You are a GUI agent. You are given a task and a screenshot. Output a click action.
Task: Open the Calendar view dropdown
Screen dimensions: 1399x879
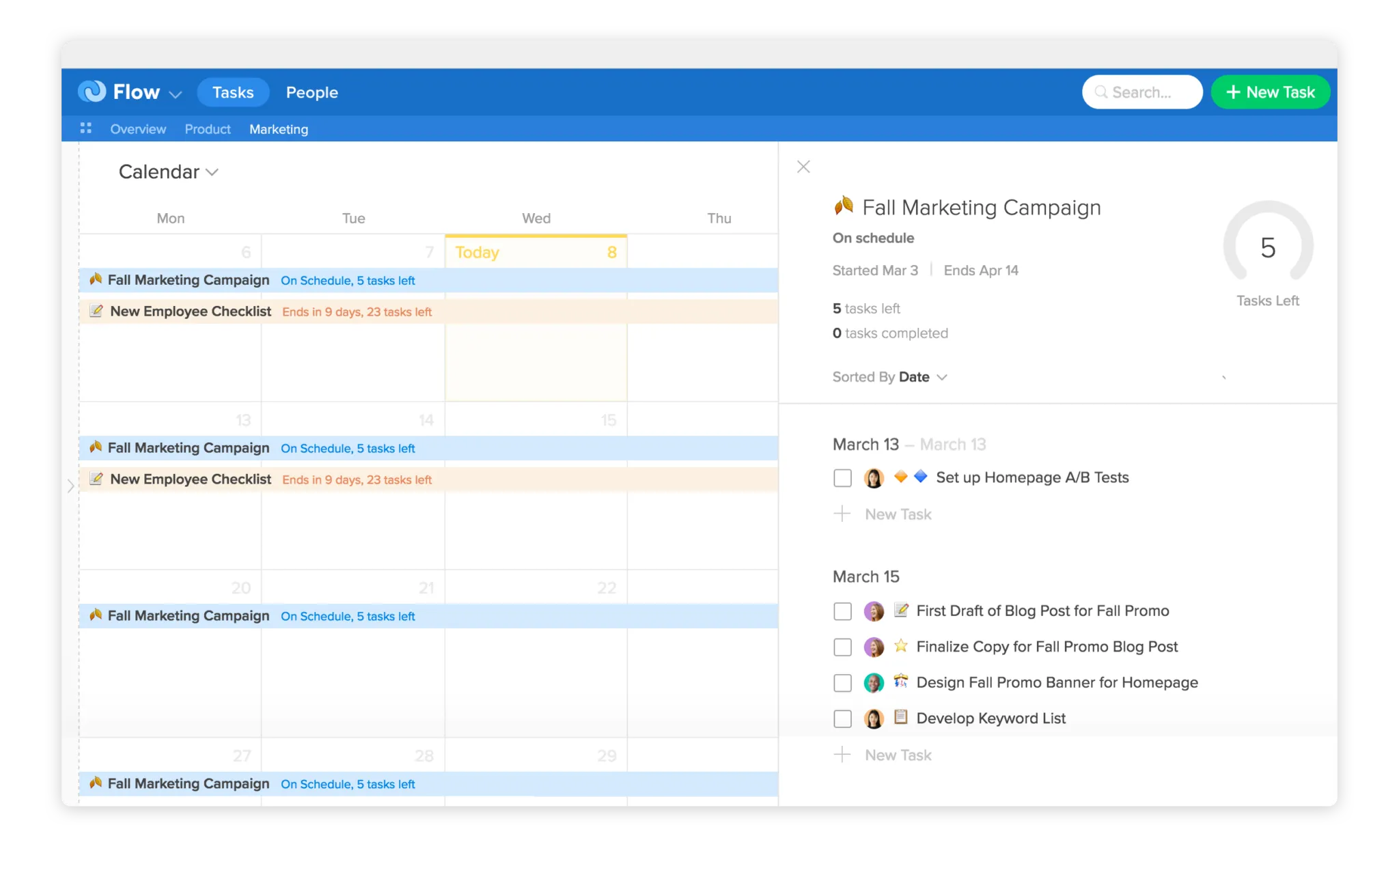(169, 171)
